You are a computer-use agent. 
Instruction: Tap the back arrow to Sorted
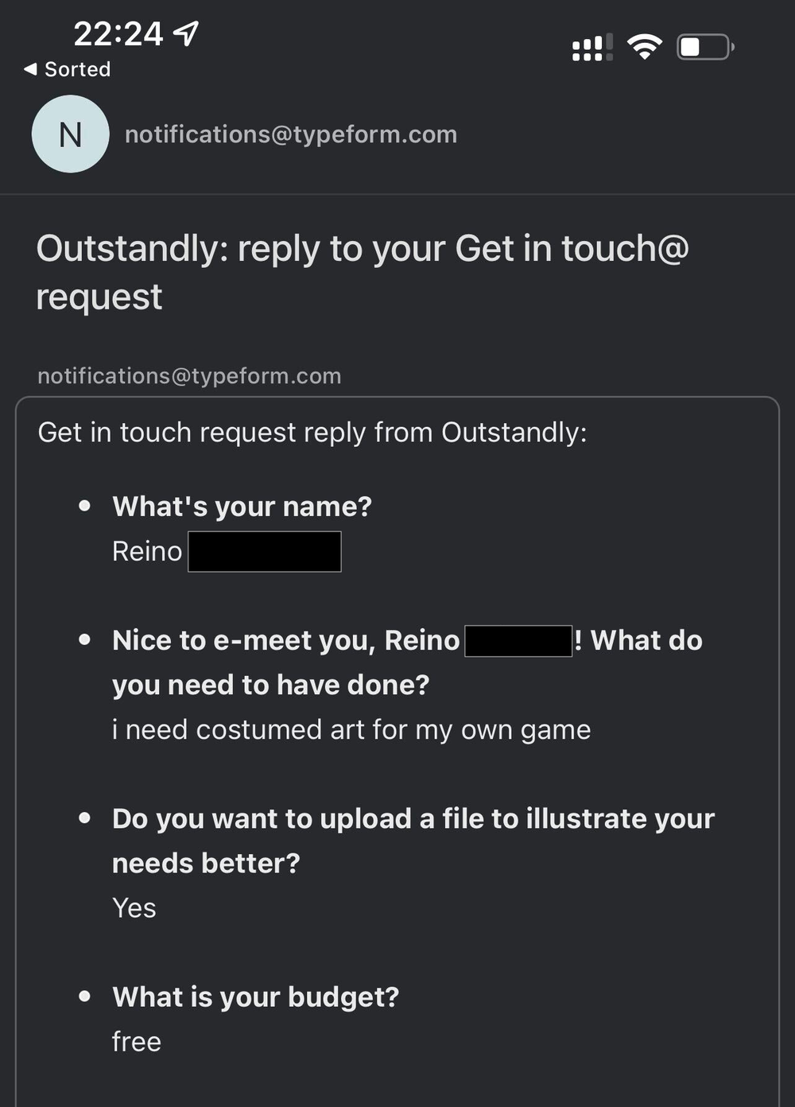pyautogui.click(x=30, y=69)
